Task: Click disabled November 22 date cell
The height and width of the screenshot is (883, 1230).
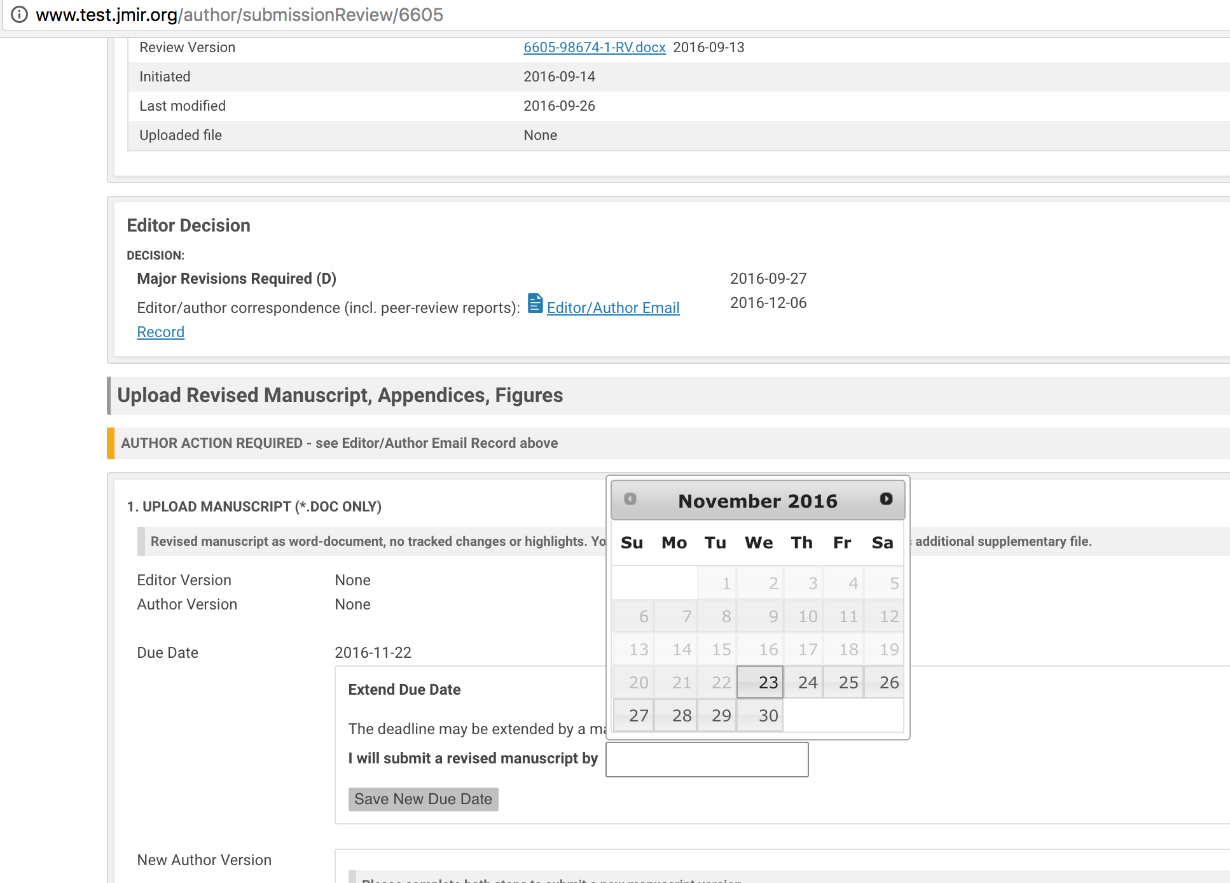Action: [x=717, y=683]
